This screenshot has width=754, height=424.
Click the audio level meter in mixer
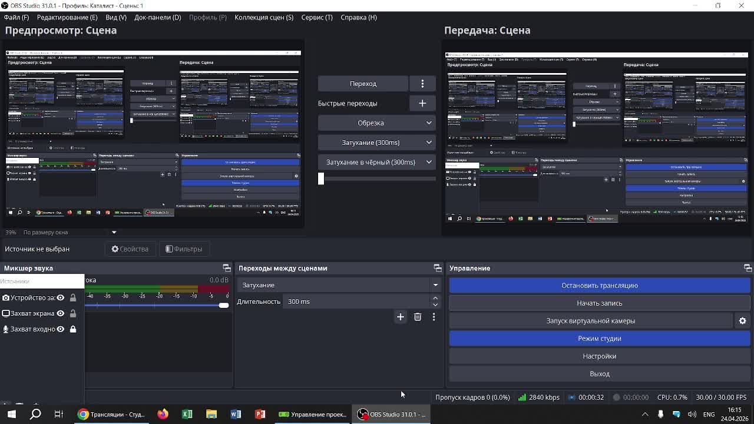click(x=158, y=289)
